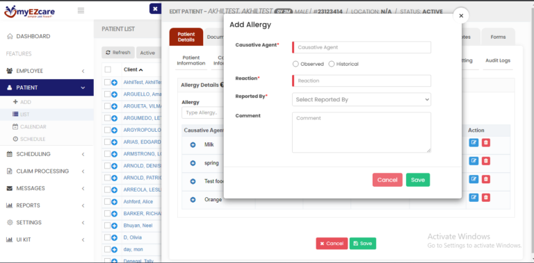Viewport: 534px width, 263px height.
Task: Open the Active status filter in patient list
Action: tap(148, 53)
